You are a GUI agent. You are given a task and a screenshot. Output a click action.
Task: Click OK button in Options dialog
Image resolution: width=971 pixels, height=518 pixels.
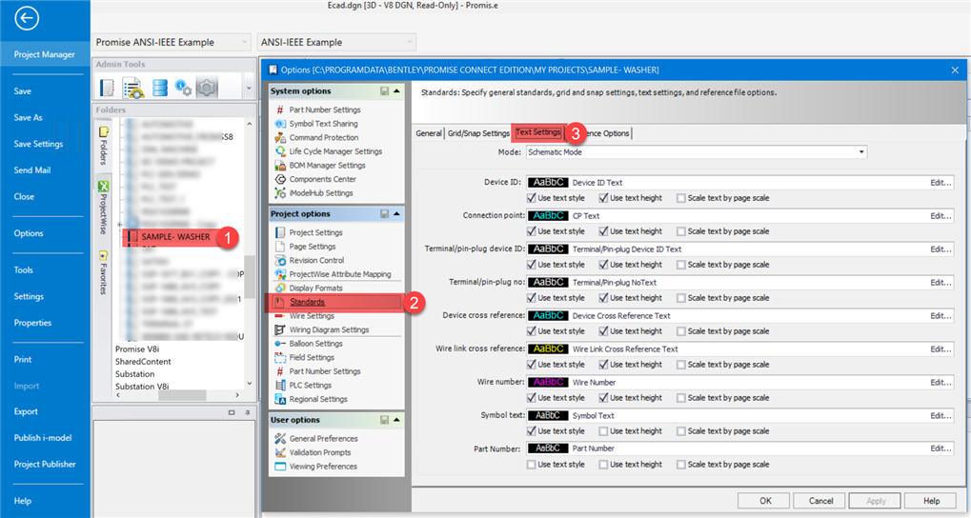pyautogui.click(x=765, y=501)
